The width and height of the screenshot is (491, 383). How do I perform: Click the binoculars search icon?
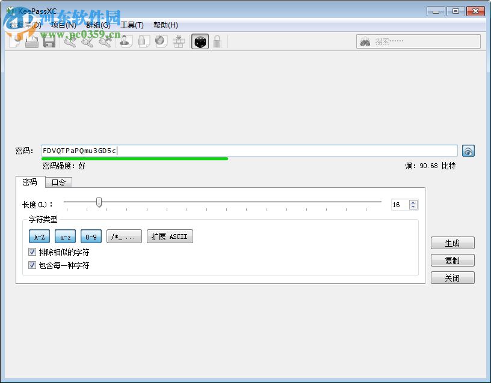click(365, 41)
